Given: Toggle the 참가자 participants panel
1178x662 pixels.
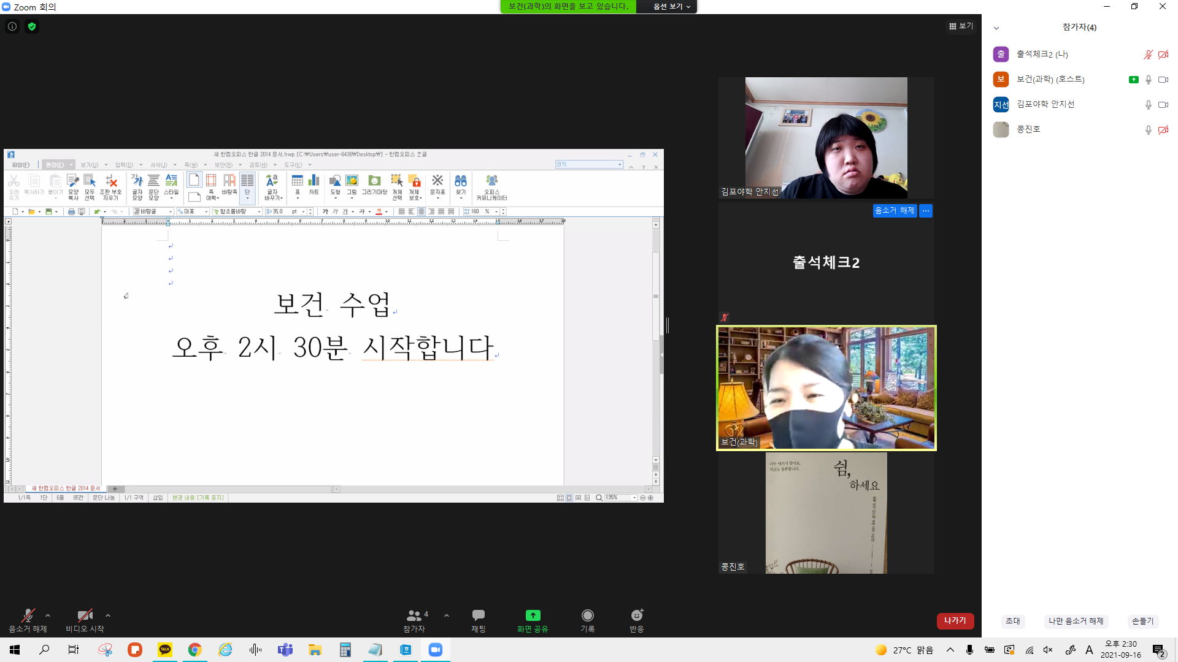Looking at the screenshot, I should point(415,620).
